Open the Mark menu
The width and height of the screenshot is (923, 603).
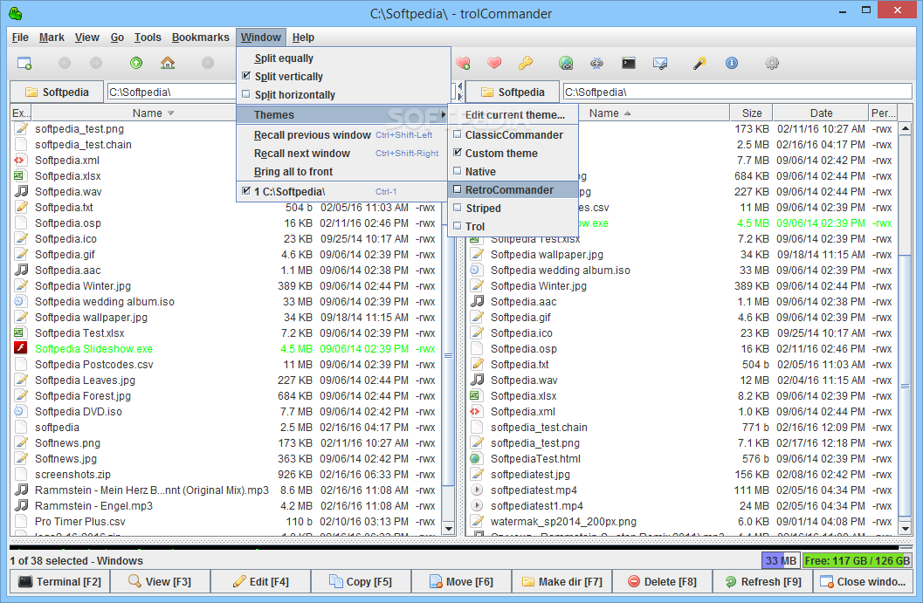[52, 37]
